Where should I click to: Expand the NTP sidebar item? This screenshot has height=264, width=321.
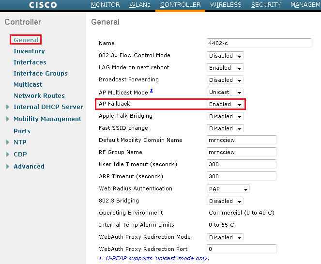(20, 142)
